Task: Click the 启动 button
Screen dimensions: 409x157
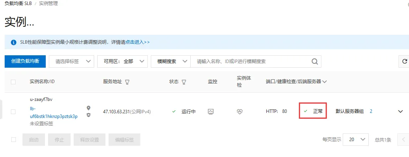Action: (34, 140)
